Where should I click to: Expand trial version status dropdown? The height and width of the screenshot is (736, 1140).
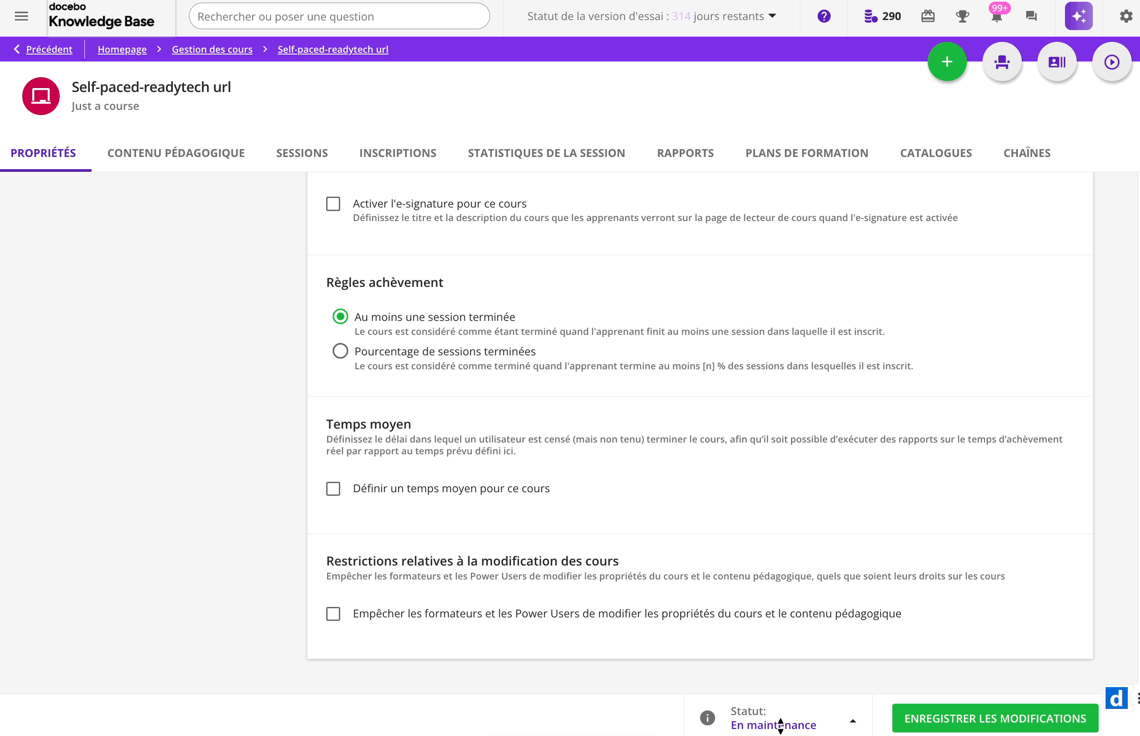click(772, 16)
